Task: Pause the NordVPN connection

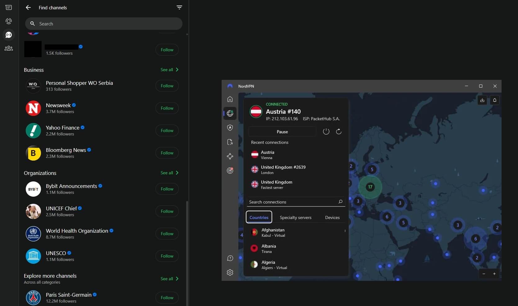Action: point(282,132)
